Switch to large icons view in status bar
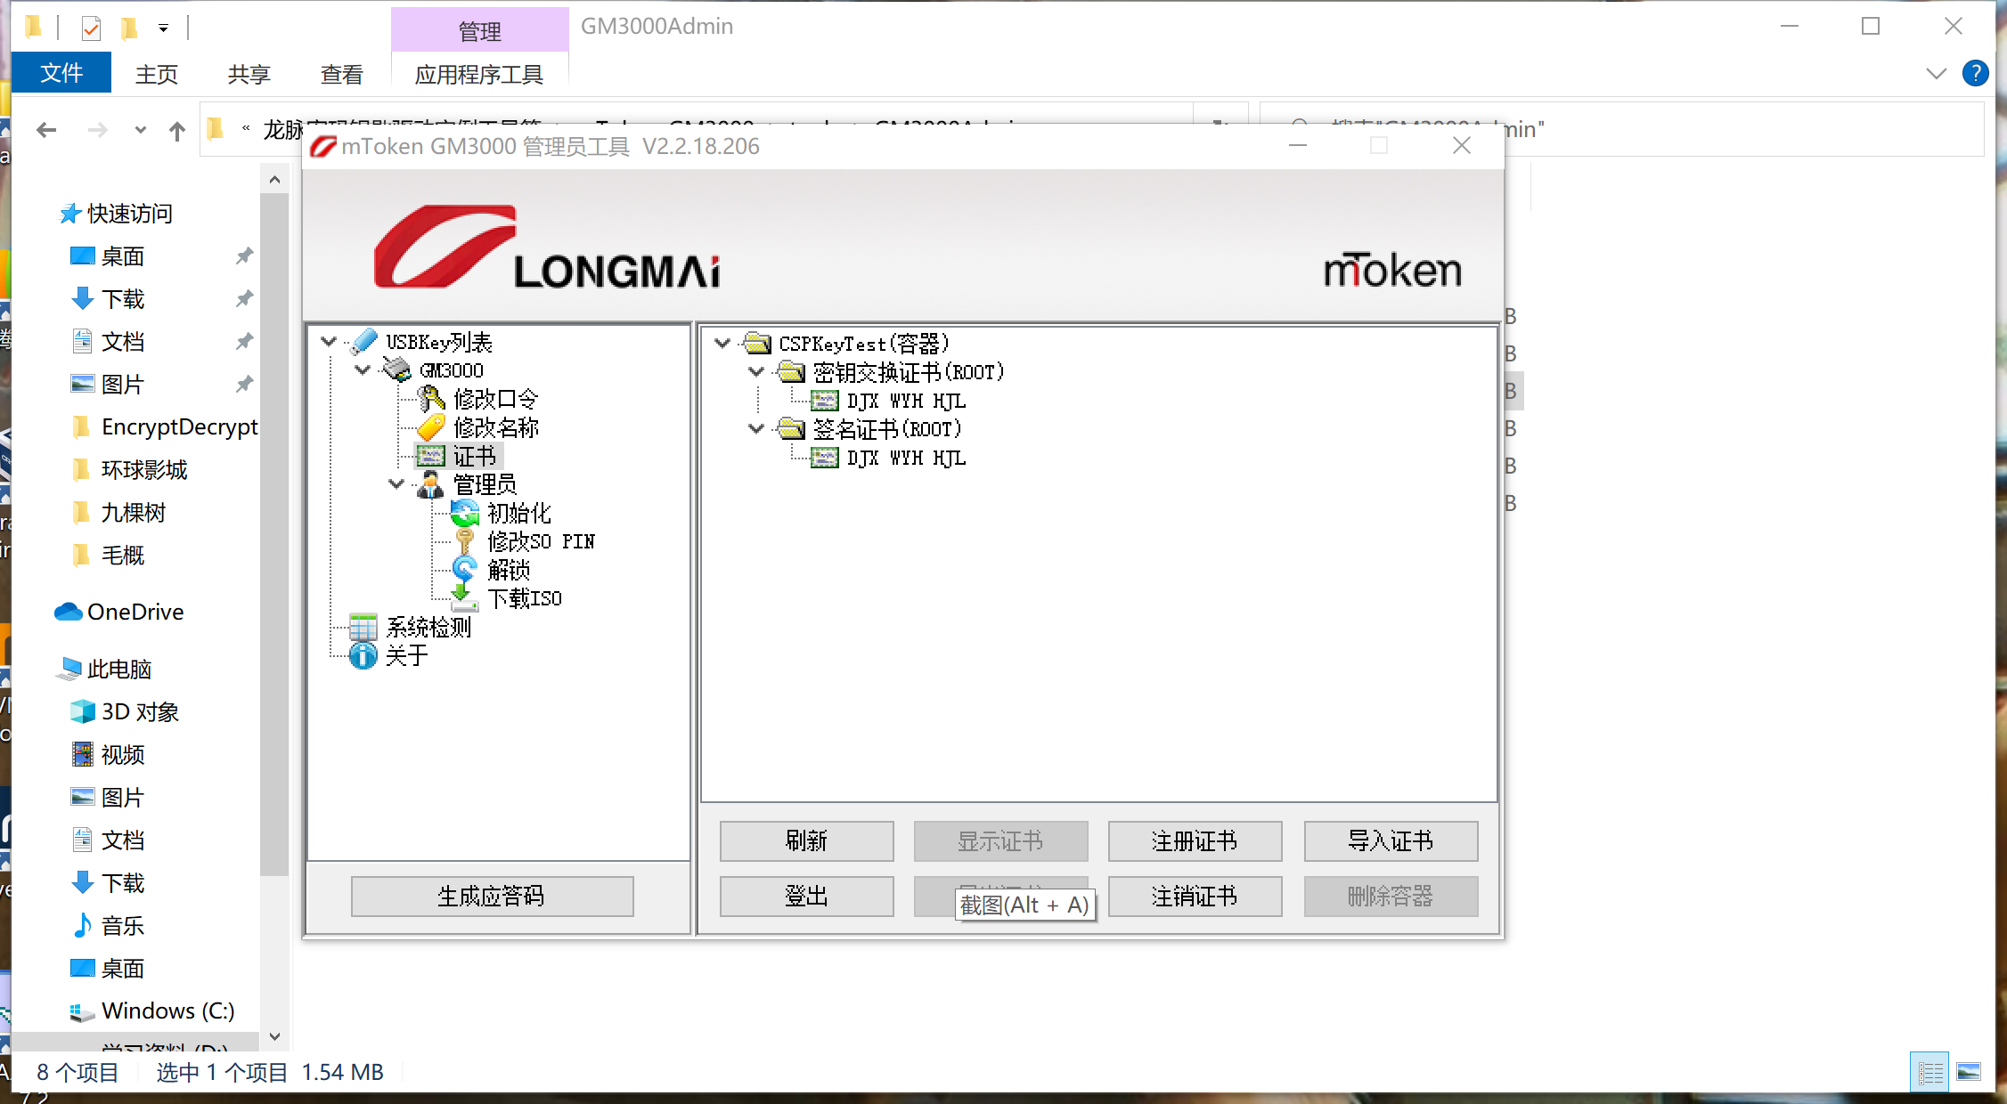The height and width of the screenshot is (1104, 2007). pyautogui.click(x=1969, y=1072)
